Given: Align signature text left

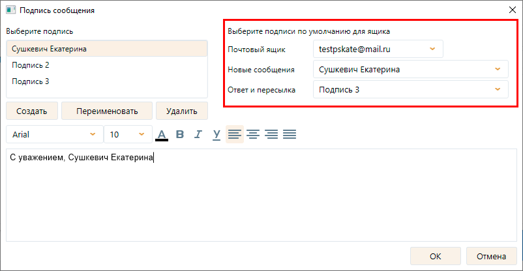Looking at the screenshot, I should [235, 135].
